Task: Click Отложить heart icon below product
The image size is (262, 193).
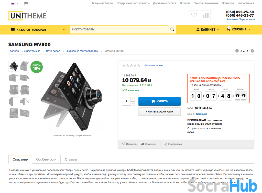Action: [124, 144]
